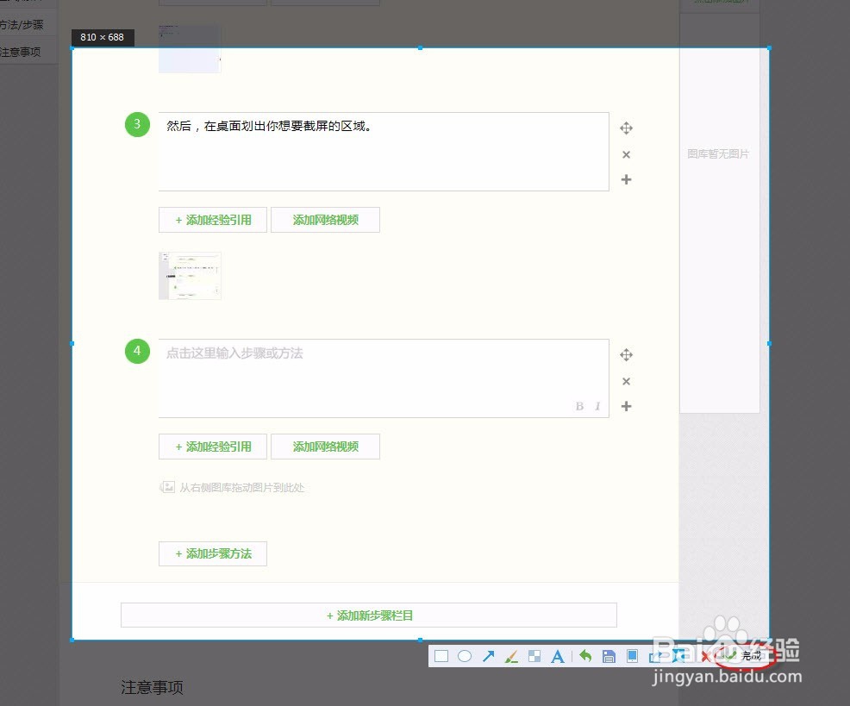Select the text annotation tool
This screenshot has width=850, height=706.
[558, 656]
